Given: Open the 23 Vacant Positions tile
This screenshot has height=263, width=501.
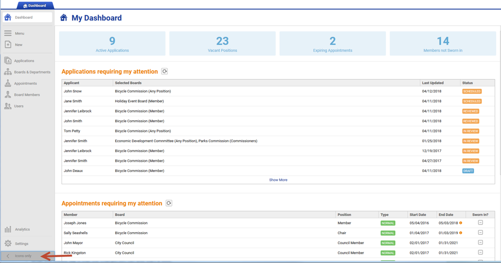Looking at the screenshot, I should point(222,44).
